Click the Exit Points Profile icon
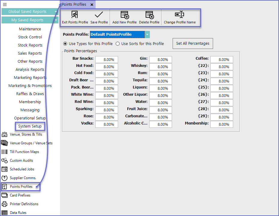This screenshot has width=279, height=216. [x=75, y=15]
